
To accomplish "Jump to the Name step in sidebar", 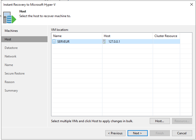I will click(9, 65).
